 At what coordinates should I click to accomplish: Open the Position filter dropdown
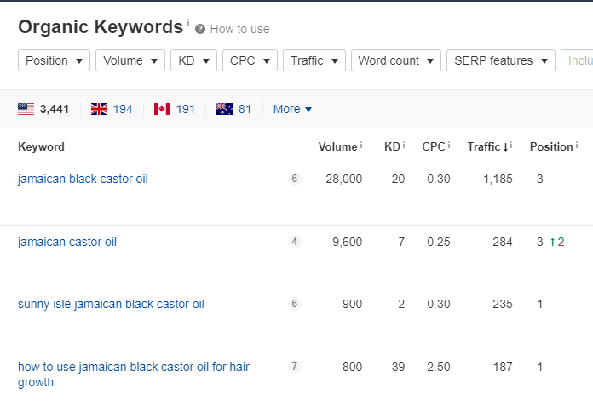[x=54, y=60]
